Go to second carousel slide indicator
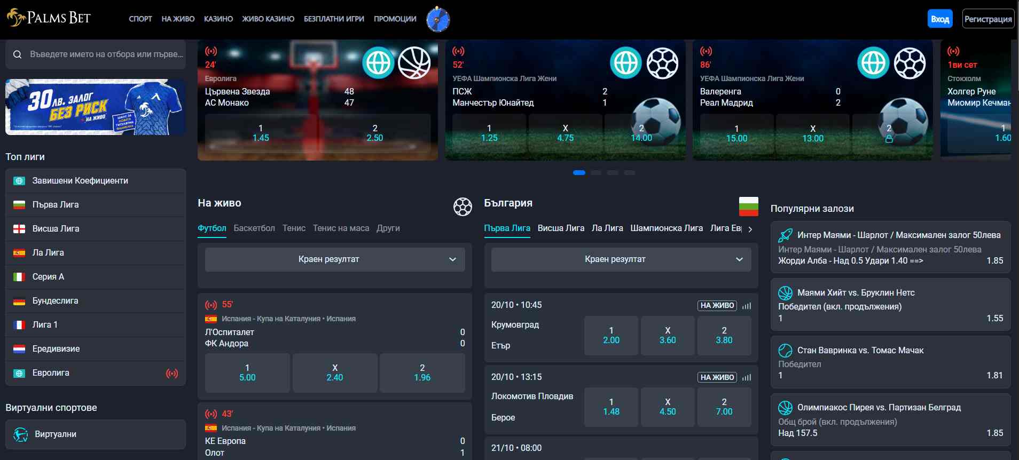The image size is (1019, 460). tap(596, 173)
